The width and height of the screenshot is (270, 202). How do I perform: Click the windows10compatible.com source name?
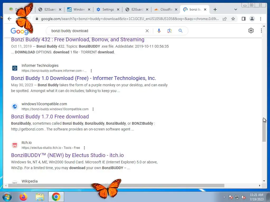[44, 104]
